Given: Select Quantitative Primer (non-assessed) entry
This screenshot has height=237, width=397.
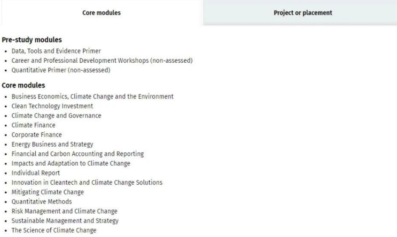Looking at the screenshot, I should coord(61,70).
